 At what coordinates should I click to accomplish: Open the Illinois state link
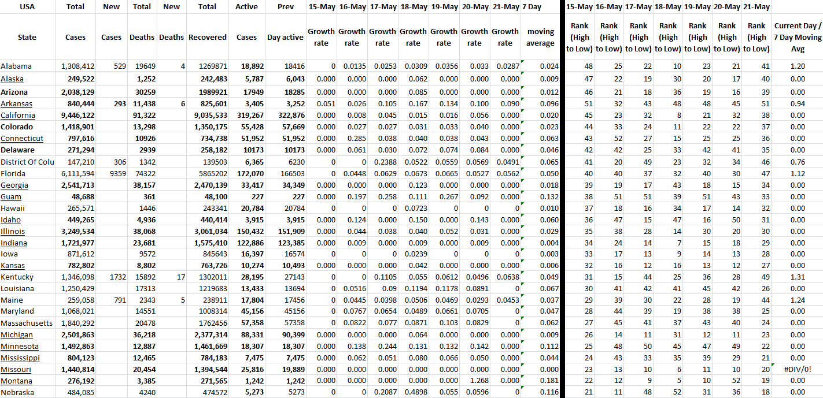(x=13, y=232)
